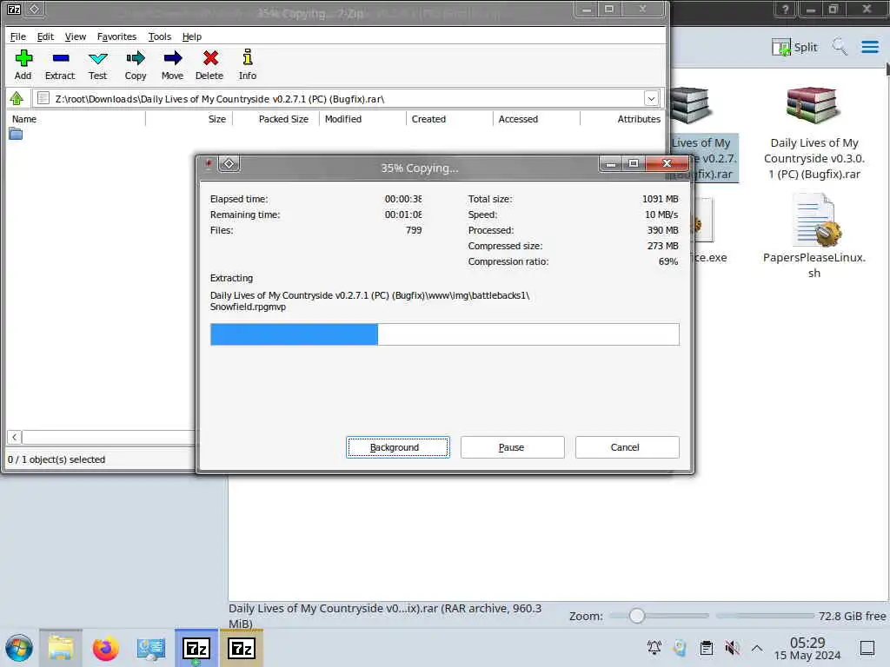890x667 pixels.
Task: Open the View menu
Action: (76, 36)
